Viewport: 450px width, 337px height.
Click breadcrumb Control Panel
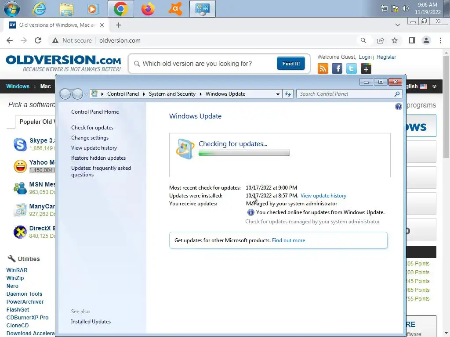(x=123, y=94)
